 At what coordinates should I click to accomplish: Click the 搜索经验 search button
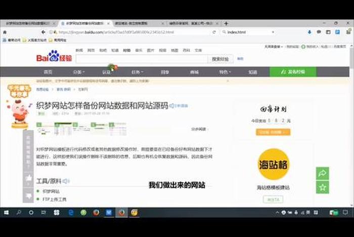point(220,59)
